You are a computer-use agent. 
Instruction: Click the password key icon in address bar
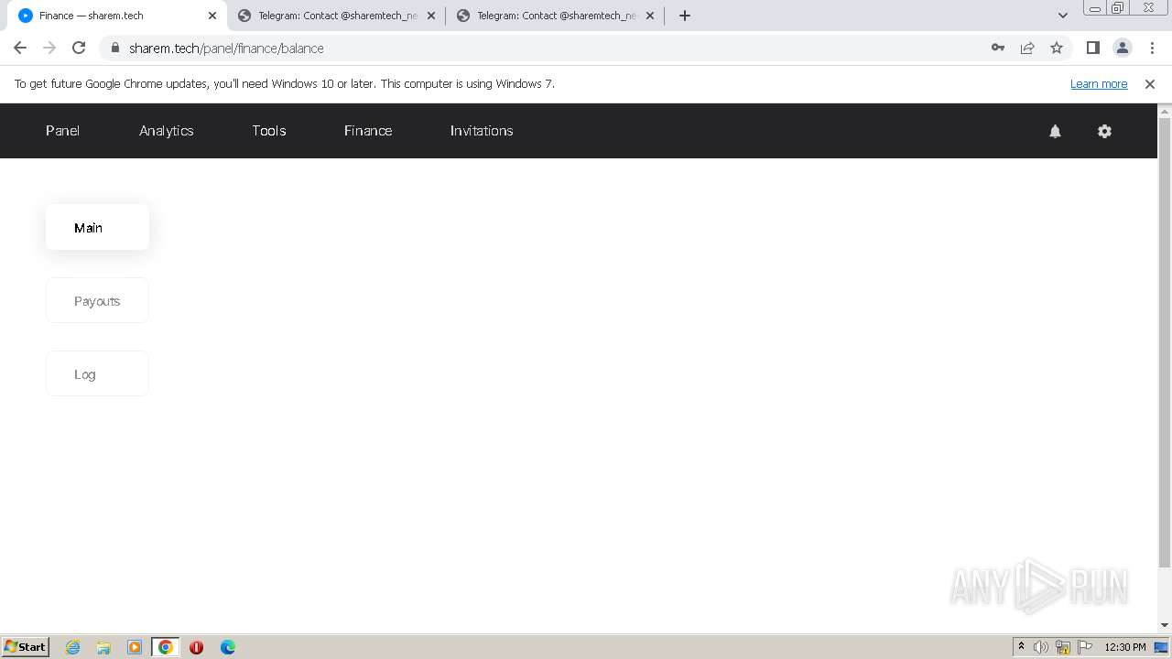pos(998,48)
